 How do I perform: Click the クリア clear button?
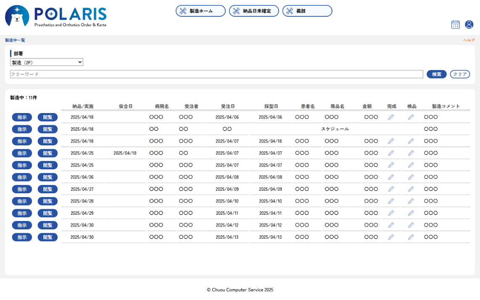click(460, 74)
